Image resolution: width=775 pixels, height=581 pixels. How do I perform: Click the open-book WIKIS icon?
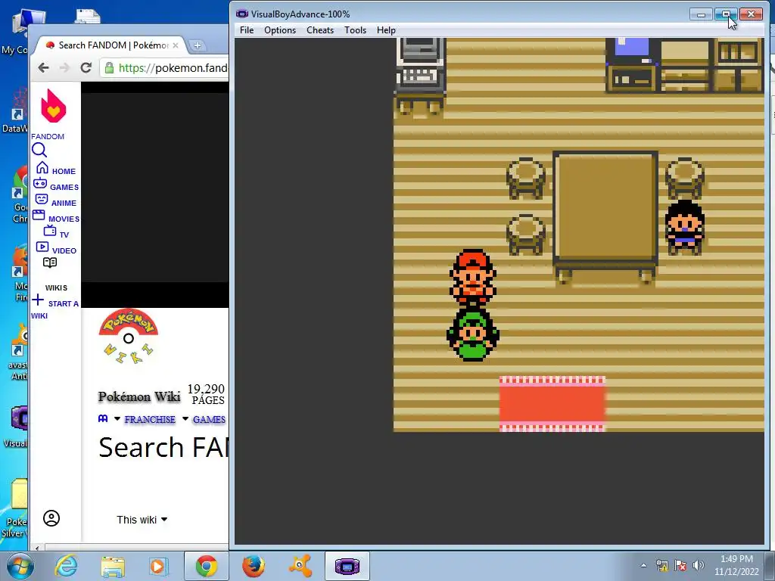(50, 263)
